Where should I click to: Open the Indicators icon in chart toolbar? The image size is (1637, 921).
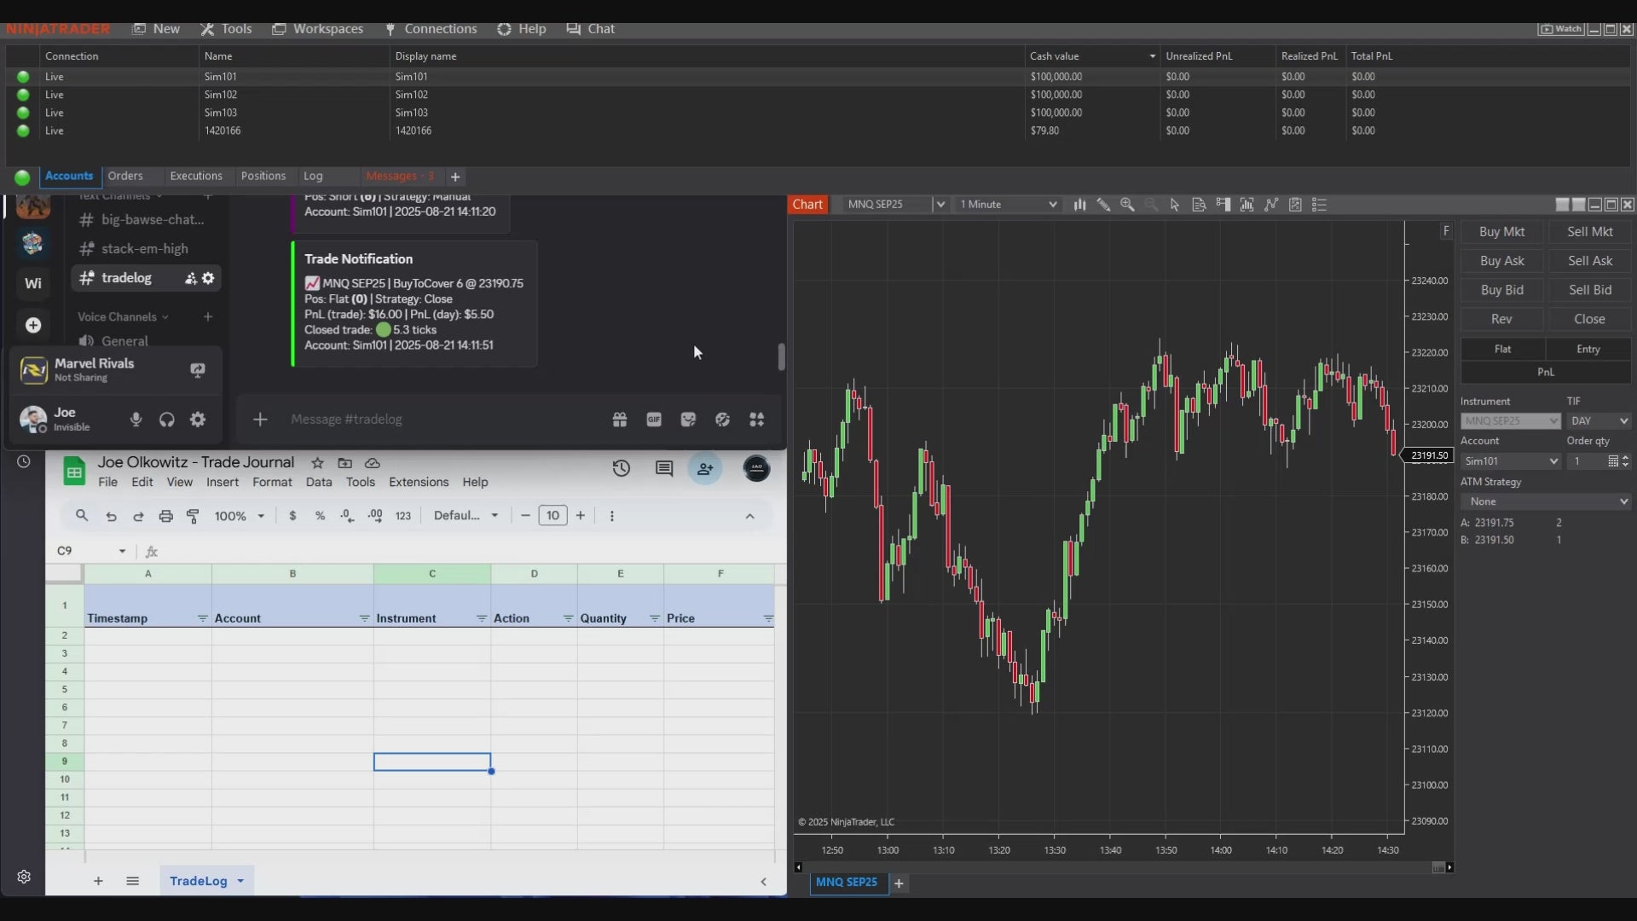(1247, 205)
